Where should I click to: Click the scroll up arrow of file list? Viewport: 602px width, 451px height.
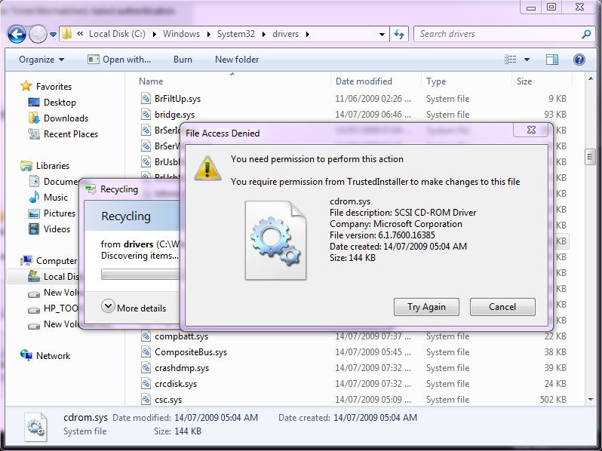click(591, 79)
